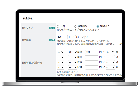Click the 料金単価 row label
The width and height of the screenshot is (138, 97).
coord(26,40)
